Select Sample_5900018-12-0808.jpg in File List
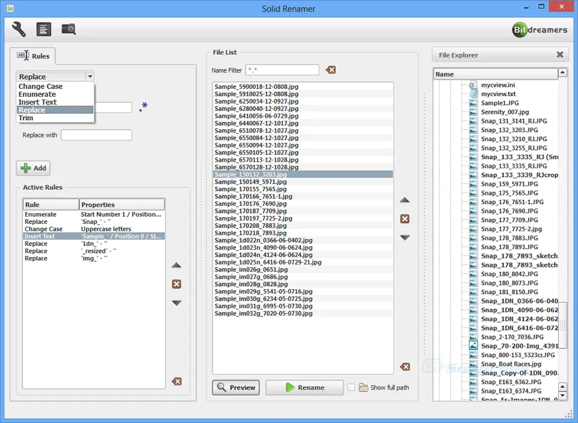Screen dimensions: 578x423 point(303,87)
